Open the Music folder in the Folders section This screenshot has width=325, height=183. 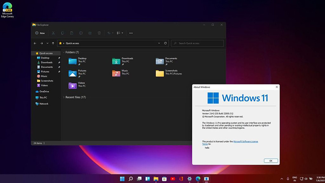pos(117,73)
